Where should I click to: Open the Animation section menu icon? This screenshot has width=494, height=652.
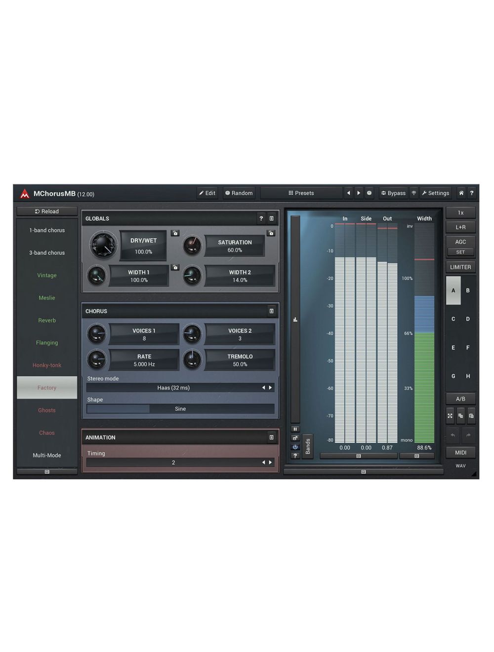[271, 437]
